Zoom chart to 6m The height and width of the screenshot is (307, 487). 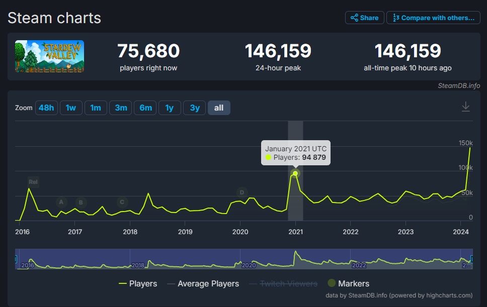[x=145, y=108]
